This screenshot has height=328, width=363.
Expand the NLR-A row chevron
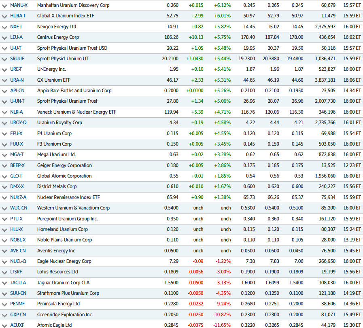[4, 113]
